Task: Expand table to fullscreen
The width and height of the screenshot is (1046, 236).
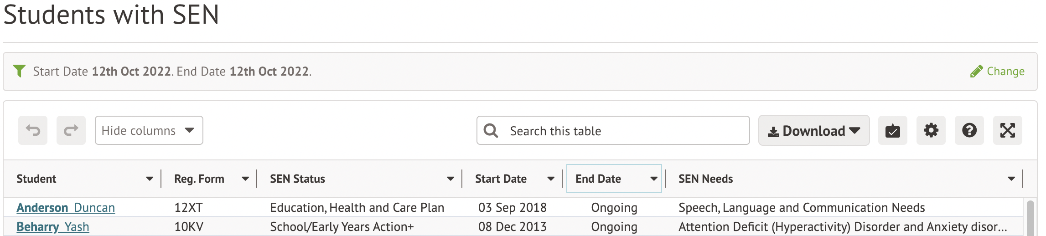Action: click(x=1007, y=131)
